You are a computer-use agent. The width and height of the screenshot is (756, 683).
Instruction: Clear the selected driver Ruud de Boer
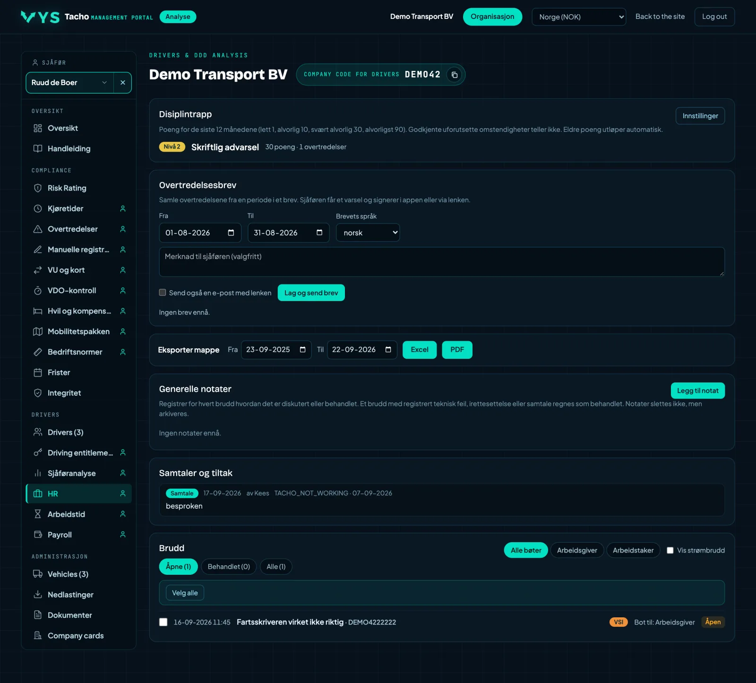pos(122,83)
